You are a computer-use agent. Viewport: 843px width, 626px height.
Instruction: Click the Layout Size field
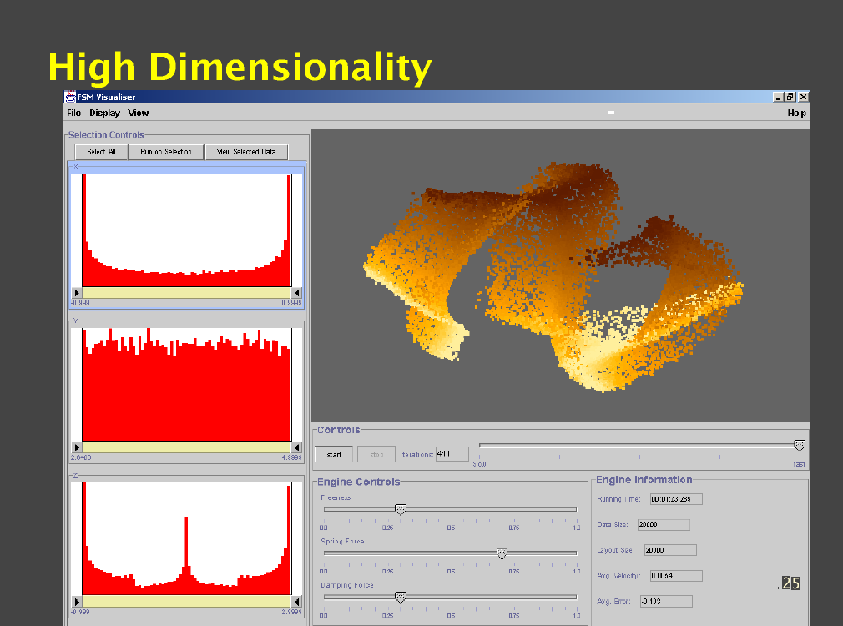coord(670,550)
